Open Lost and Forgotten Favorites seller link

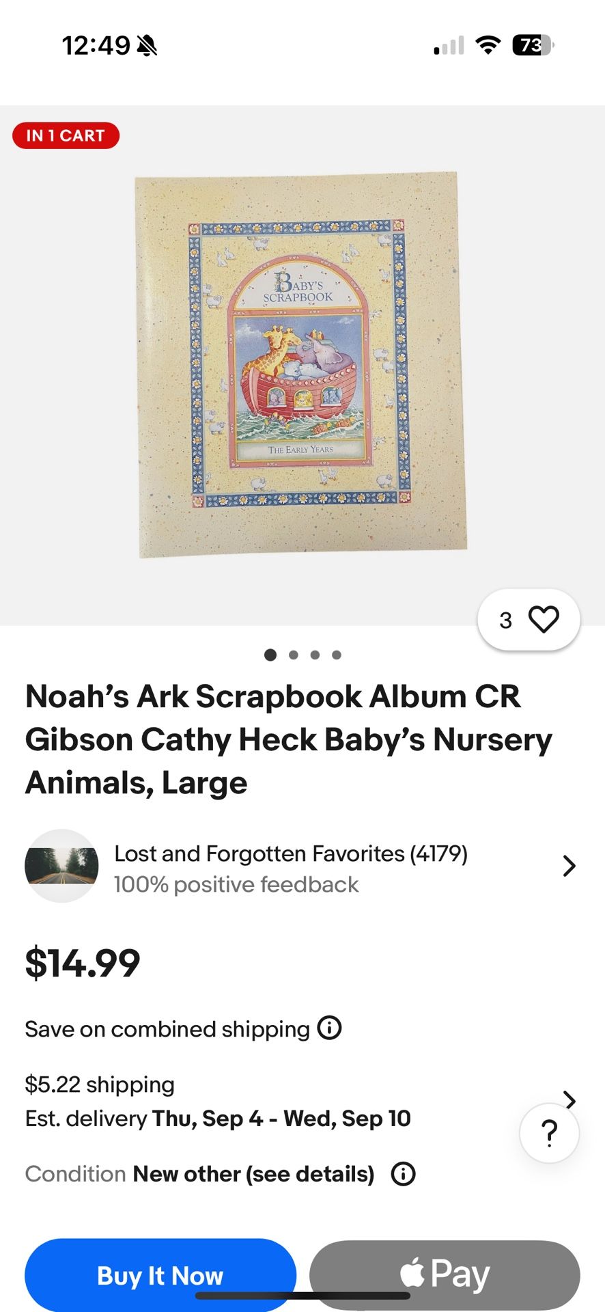pyautogui.click(x=290, y=853)
